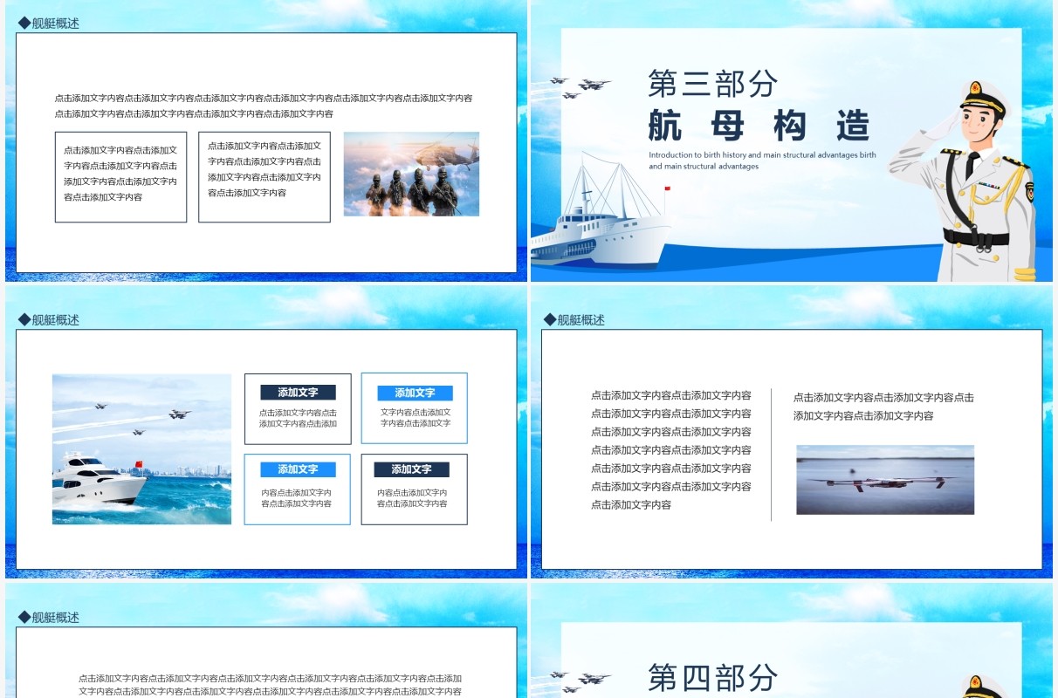The width and height of the screenshot is (1058, 698).
Task: Select the white ship illustration beside 航母构造
Action: [601, 212]
